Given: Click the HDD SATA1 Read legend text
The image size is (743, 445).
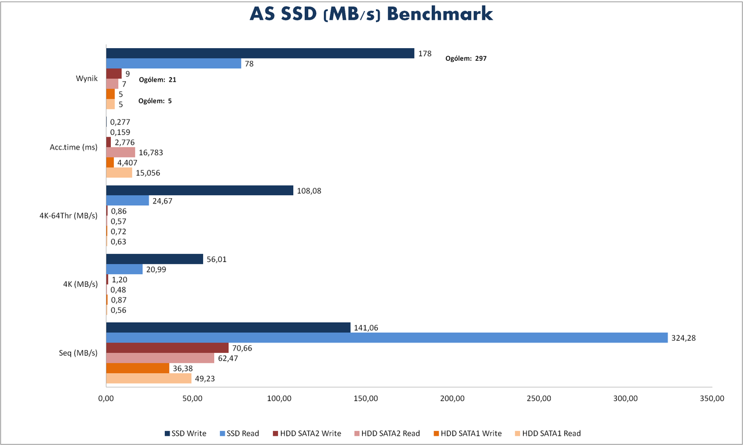Looking at the screenshot, I should pos(551,433).
